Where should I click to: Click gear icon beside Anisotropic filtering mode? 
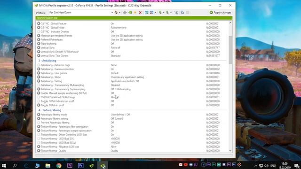pos(39,115)
